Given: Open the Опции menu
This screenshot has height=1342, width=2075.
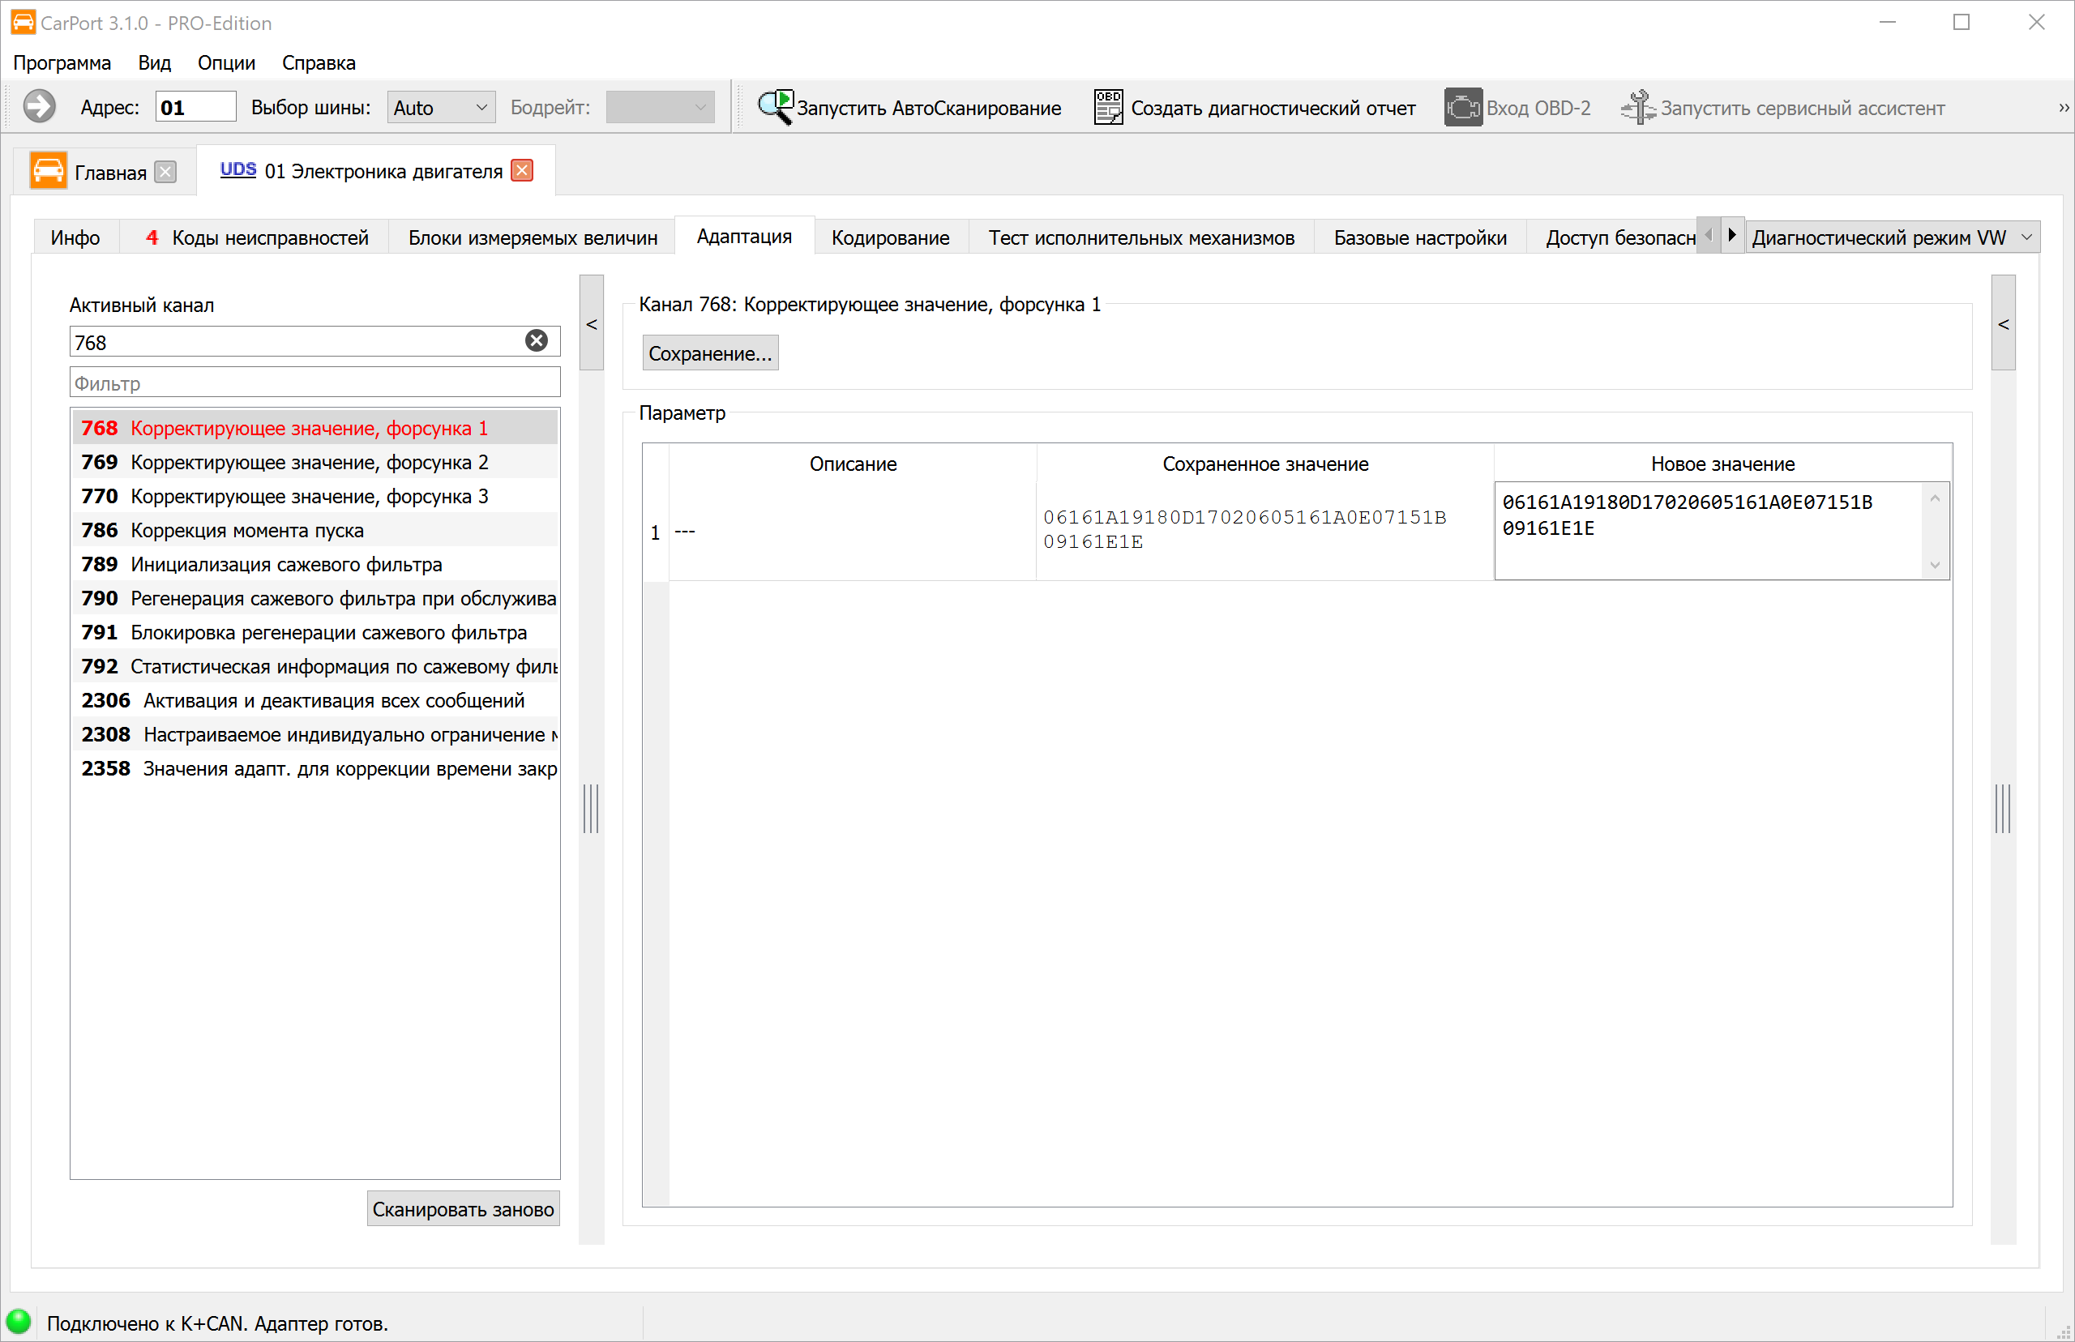Looking at the screenshot, I should tap(227, 62).
